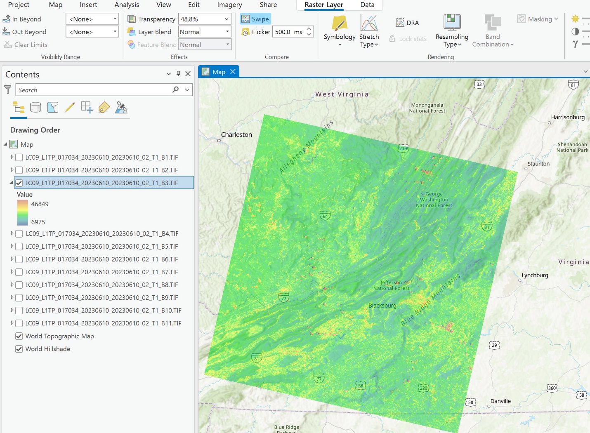Screen dimensions: 590x433
Task: Click the Contents filter funnel icon
Action: [x=7, y=89]
